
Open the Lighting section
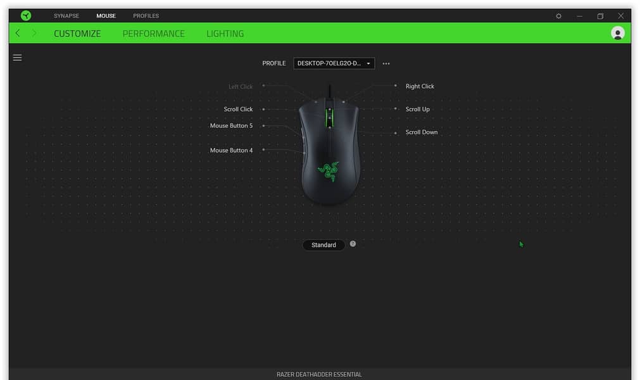225,34
